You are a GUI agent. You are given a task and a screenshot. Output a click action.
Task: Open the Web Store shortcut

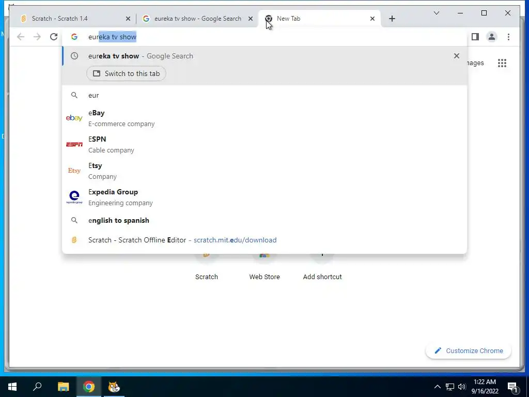pos(264,267)
